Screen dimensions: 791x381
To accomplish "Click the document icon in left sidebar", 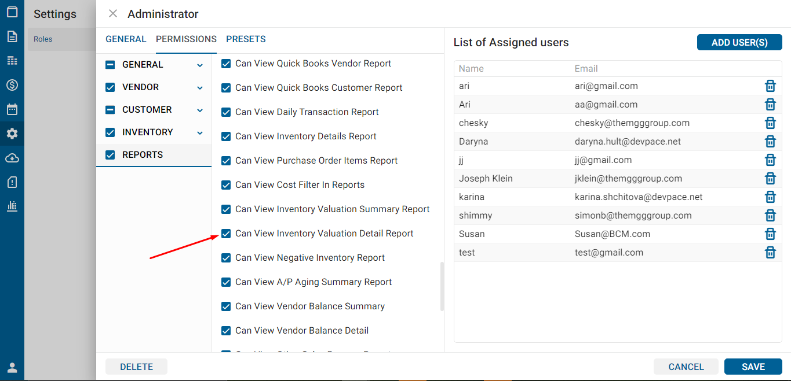I will [x=12, y=36].
